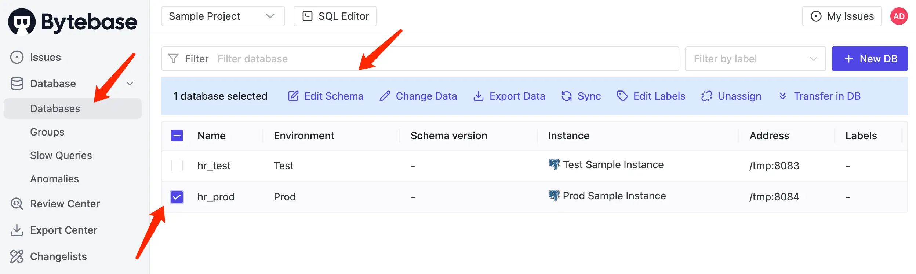The image size is (916, 274).
Task: Click the Change Data pencil icon
Action: (385, 96)
